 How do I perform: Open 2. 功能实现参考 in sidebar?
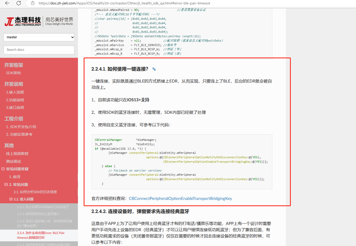(19, 134)
